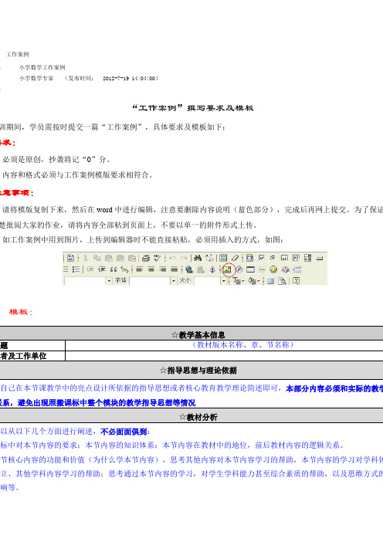Open the style dropdown before 字体
The width and height of the screenshot is (383, 542).
coord(109,281)
